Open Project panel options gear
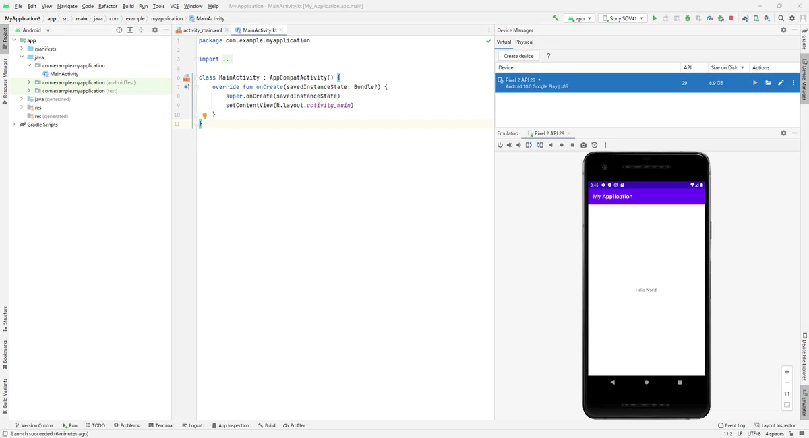The height and width of the screenshot is (438, 809). (x=155, y=30)
